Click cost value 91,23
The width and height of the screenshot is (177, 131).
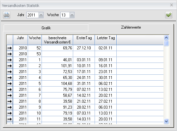click(57, 107)
